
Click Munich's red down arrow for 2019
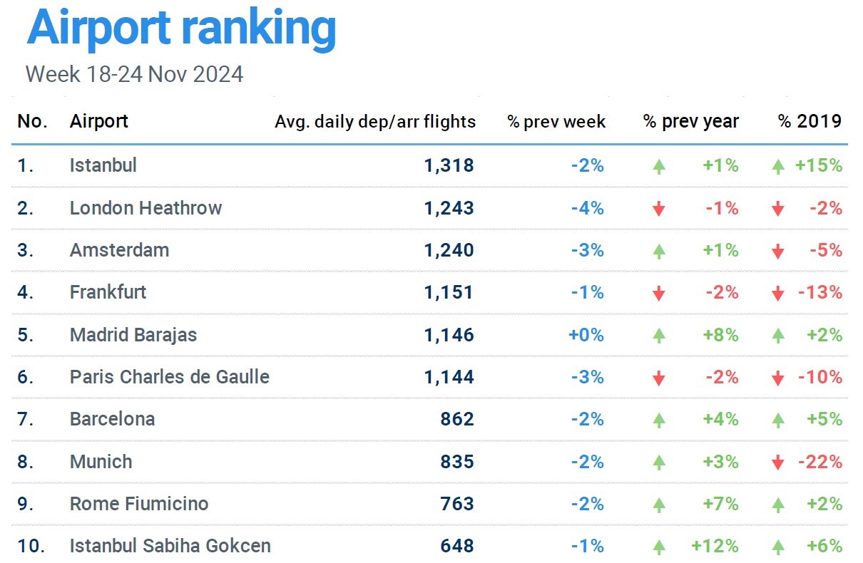778,463
